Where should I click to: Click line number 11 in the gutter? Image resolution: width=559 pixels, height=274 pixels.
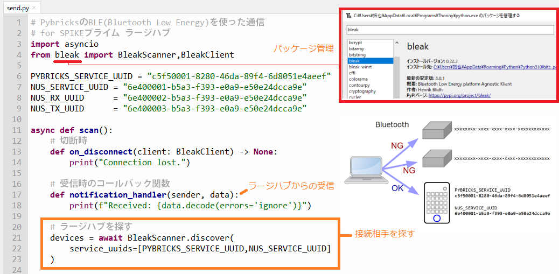click(17, 130)
